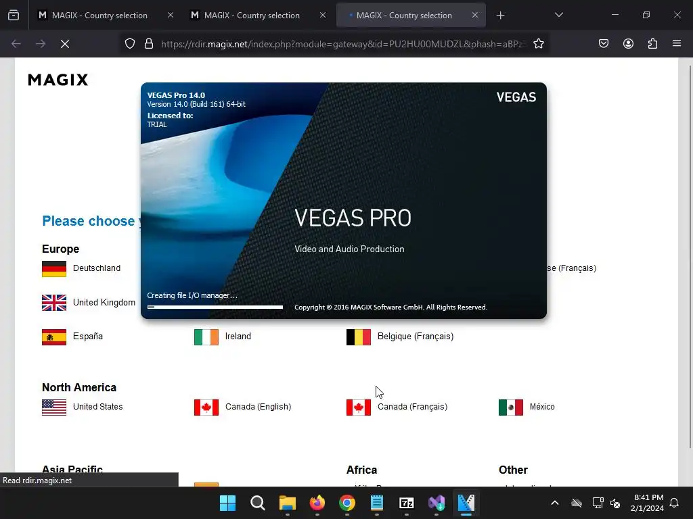
Task: Click the German flag icon
Action: coord(54,269)
